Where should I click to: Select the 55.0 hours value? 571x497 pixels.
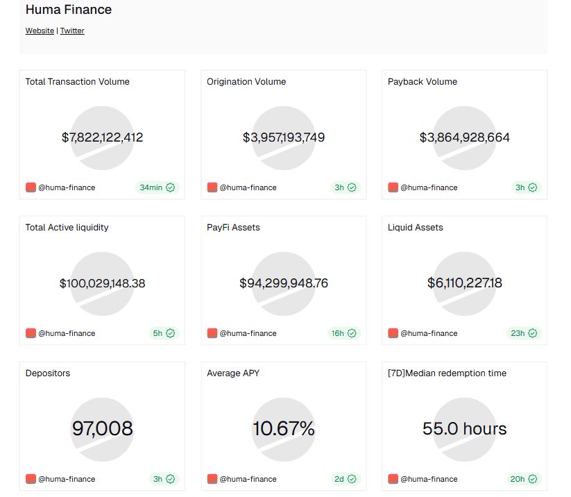pos(465,428)
